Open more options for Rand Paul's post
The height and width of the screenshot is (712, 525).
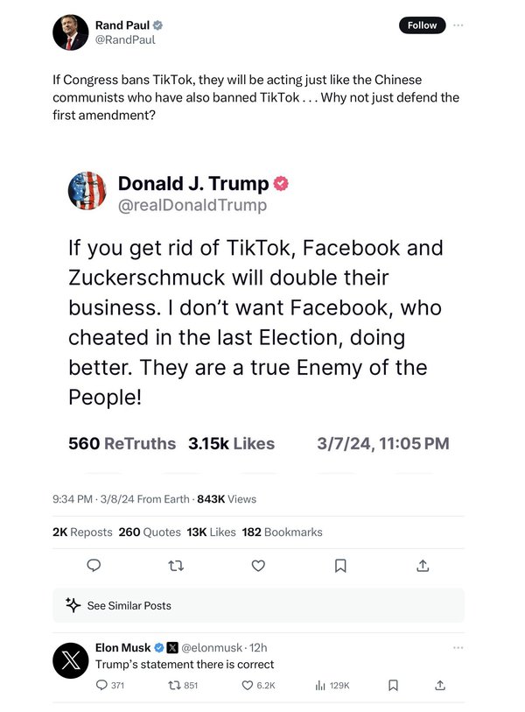(x=458, y=25)
